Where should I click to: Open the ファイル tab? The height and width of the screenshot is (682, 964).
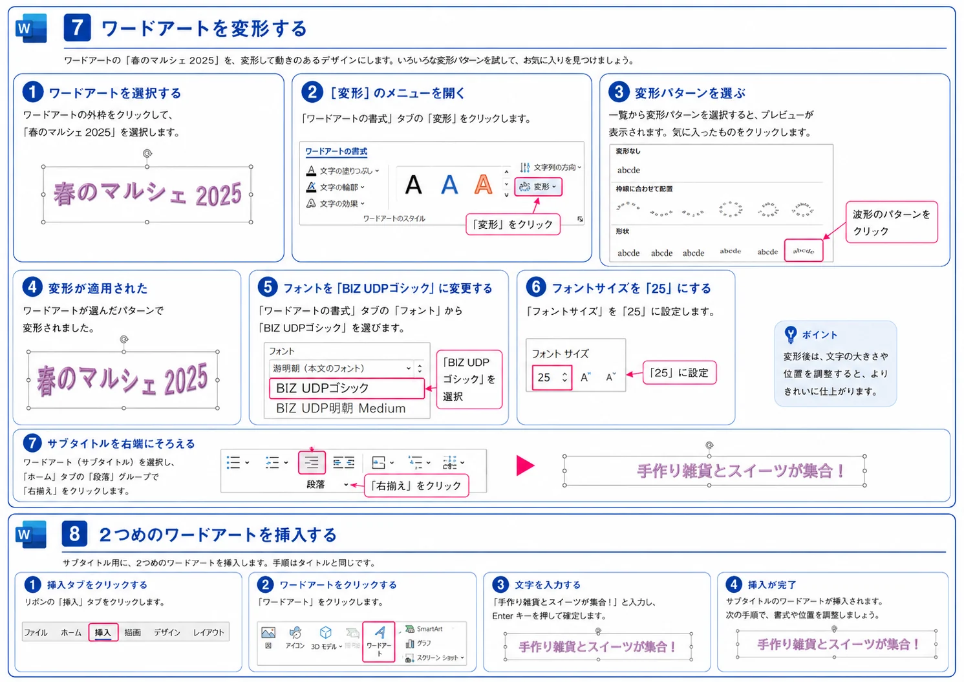(36, 632)
